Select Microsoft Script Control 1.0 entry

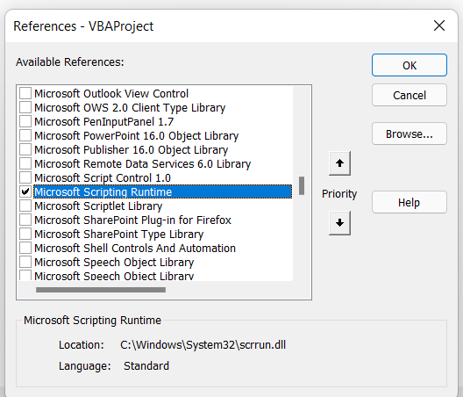click(x=103, y=177)
